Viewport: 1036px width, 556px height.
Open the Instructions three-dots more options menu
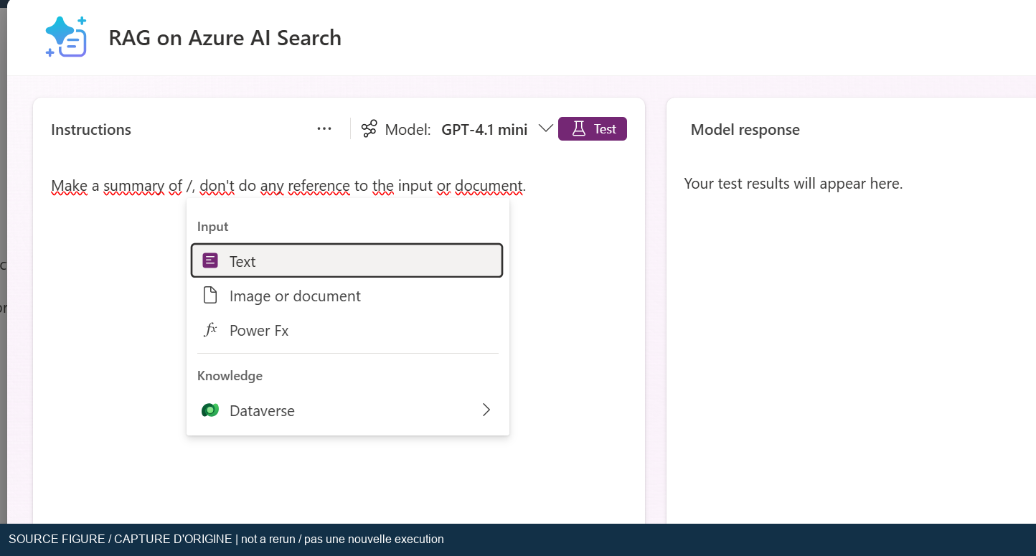[324, 129]
